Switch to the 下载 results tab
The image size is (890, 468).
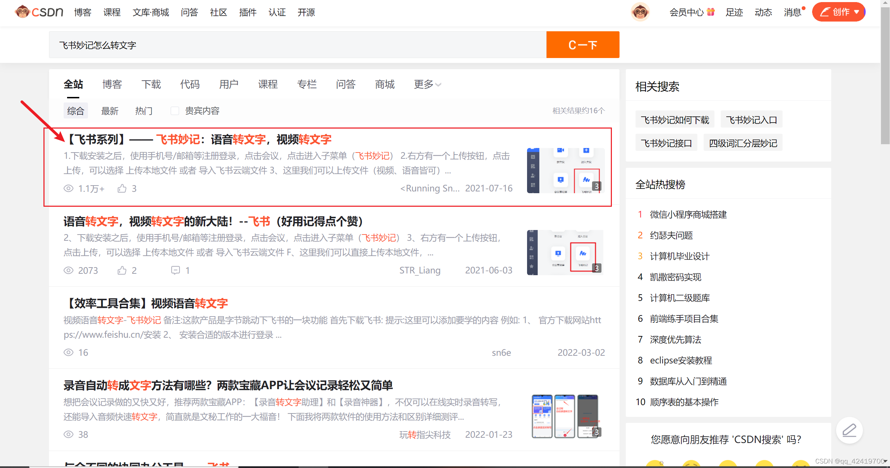point(151,84)
